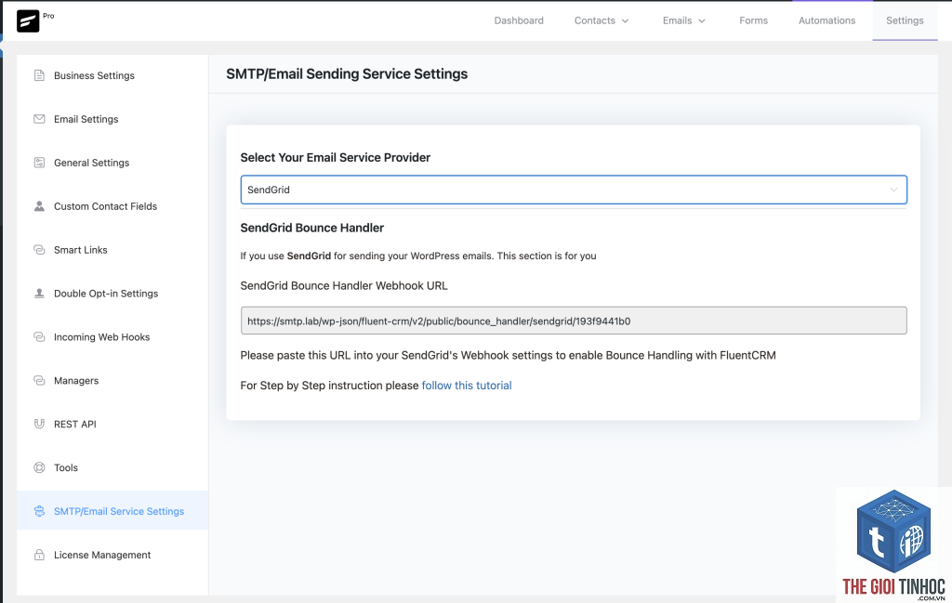The width and height of the screenshot is (952, 603).
Task: Click the SendGrid webhook URL field
Action: (x=573, y=321)
